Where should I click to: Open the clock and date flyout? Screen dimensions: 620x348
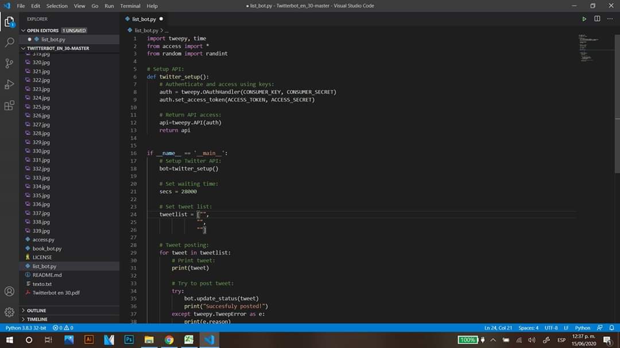point(584,340)
